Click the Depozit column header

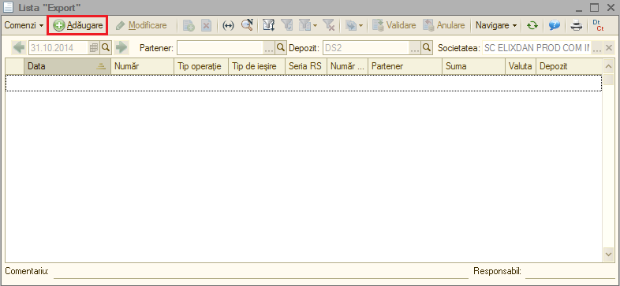pos(569,66)
